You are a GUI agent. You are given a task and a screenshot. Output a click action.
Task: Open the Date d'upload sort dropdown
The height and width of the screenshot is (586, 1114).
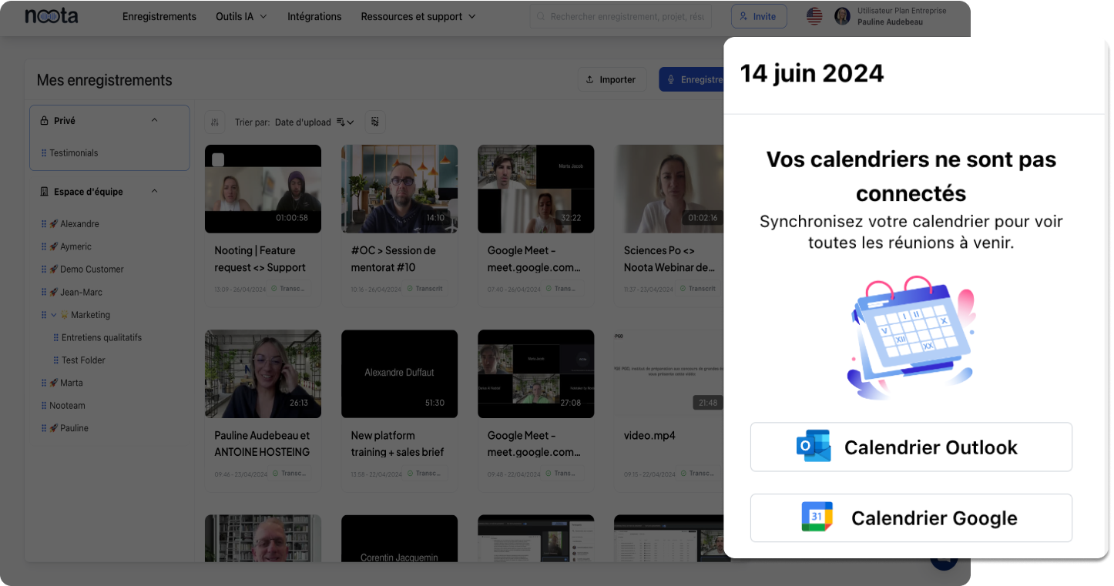[314, 122]
